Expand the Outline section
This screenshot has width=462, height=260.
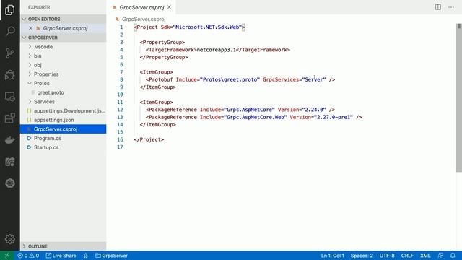coord(63,246)
